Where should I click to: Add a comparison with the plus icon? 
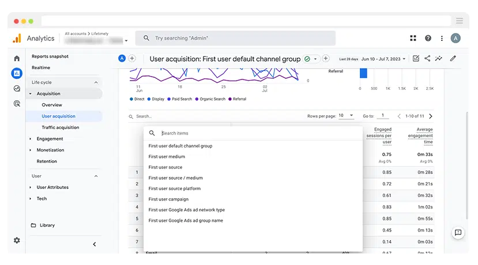pyautogui.click(x=132, y=58)
